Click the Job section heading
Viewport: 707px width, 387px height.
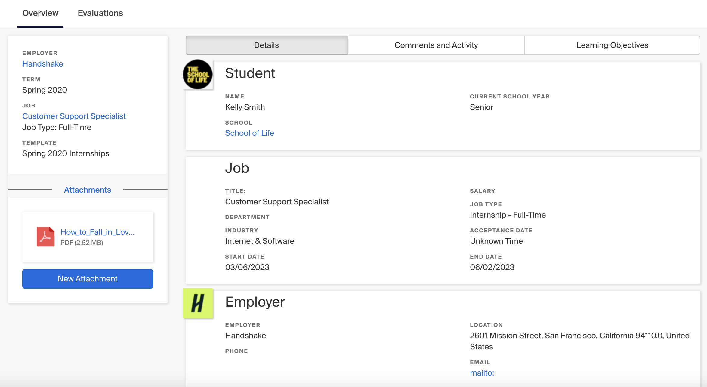[237, 168]
